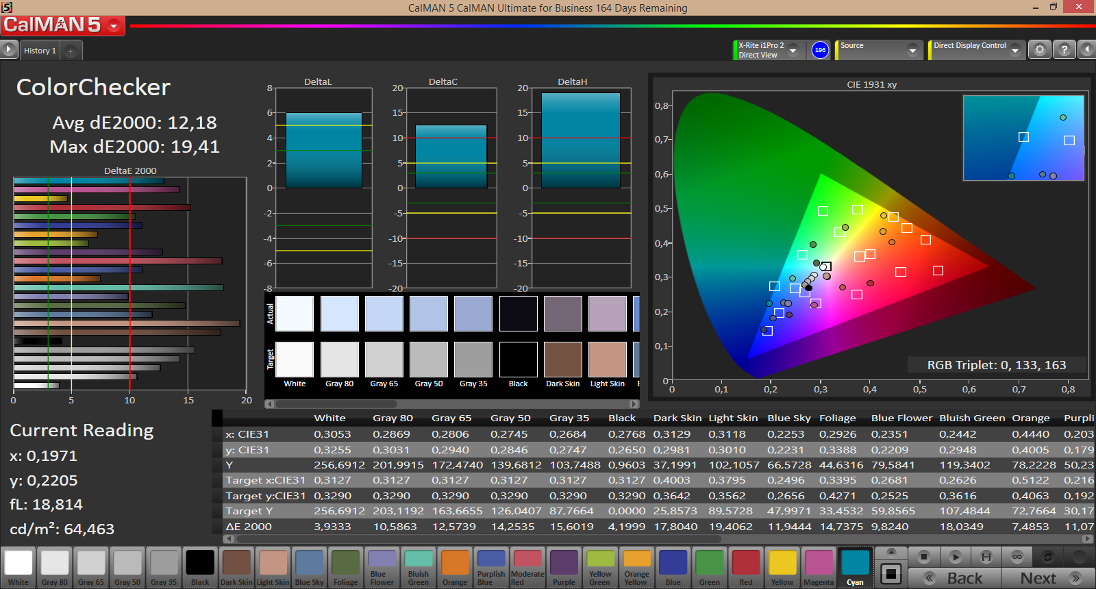Expand the X-Rite i1Pro 2 meter dropdown

click(793, 50)
